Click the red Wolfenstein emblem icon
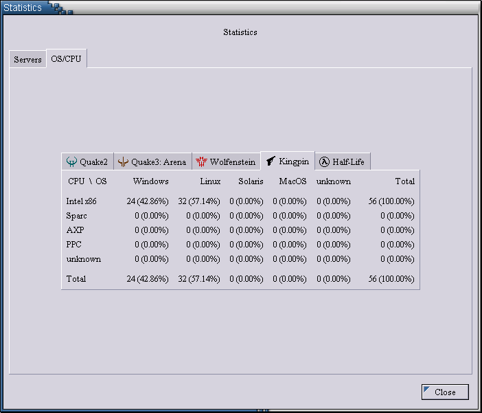The height and width of the screenshot is (413, 482). point(201,161)
